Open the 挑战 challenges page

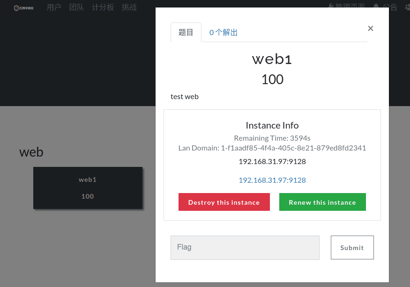coord(129,7)
